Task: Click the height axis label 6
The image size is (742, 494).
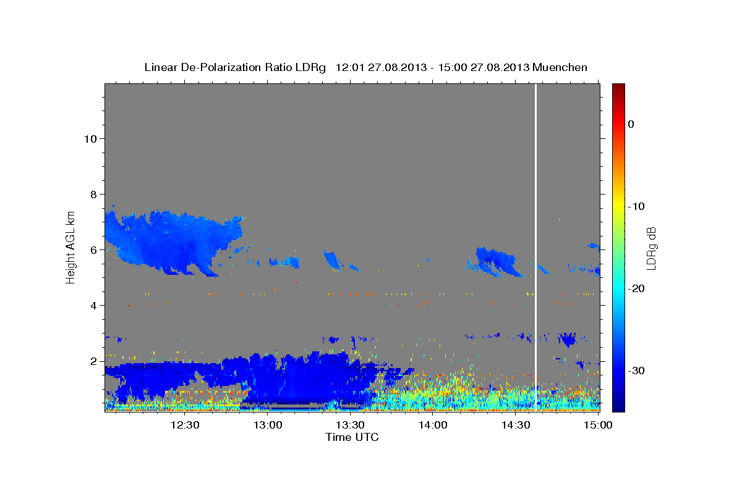Action: (93, 250)
